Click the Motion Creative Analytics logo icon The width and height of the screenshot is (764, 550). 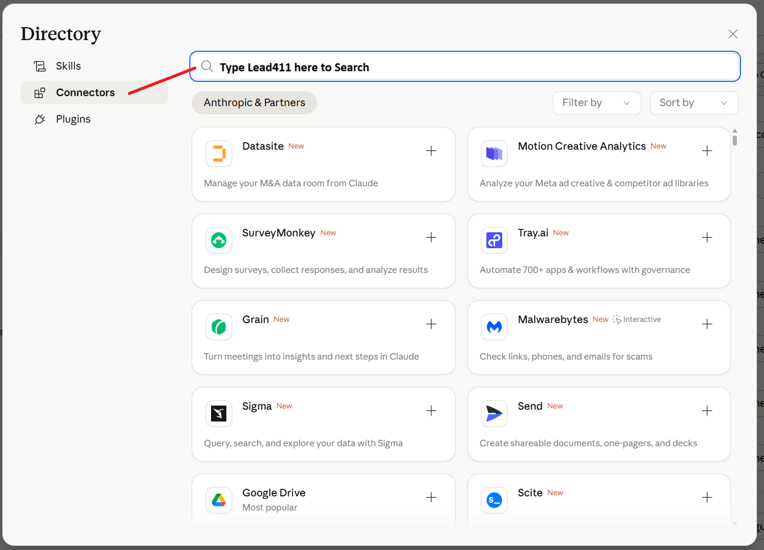(494, 154)
